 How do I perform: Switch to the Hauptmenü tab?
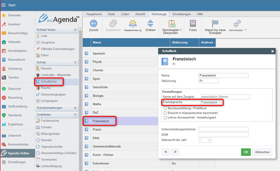(94, 14)
